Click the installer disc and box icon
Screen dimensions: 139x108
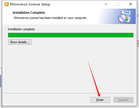tap(125, 16)
